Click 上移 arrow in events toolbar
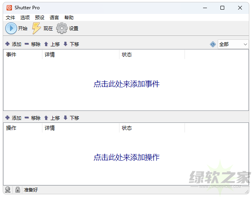This screenshot has height=197, width=252. (x=46, y=44)
